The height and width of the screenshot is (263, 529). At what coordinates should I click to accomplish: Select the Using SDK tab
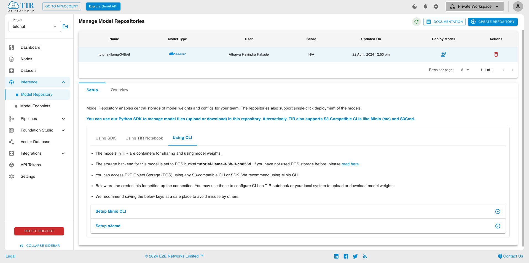[106, 138]
